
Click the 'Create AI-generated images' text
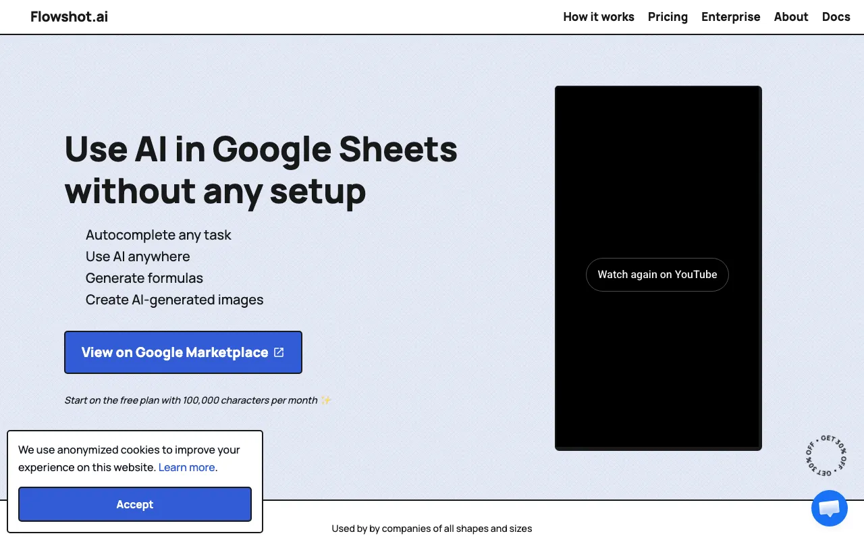pyautogui.click(x=174, y=300)
